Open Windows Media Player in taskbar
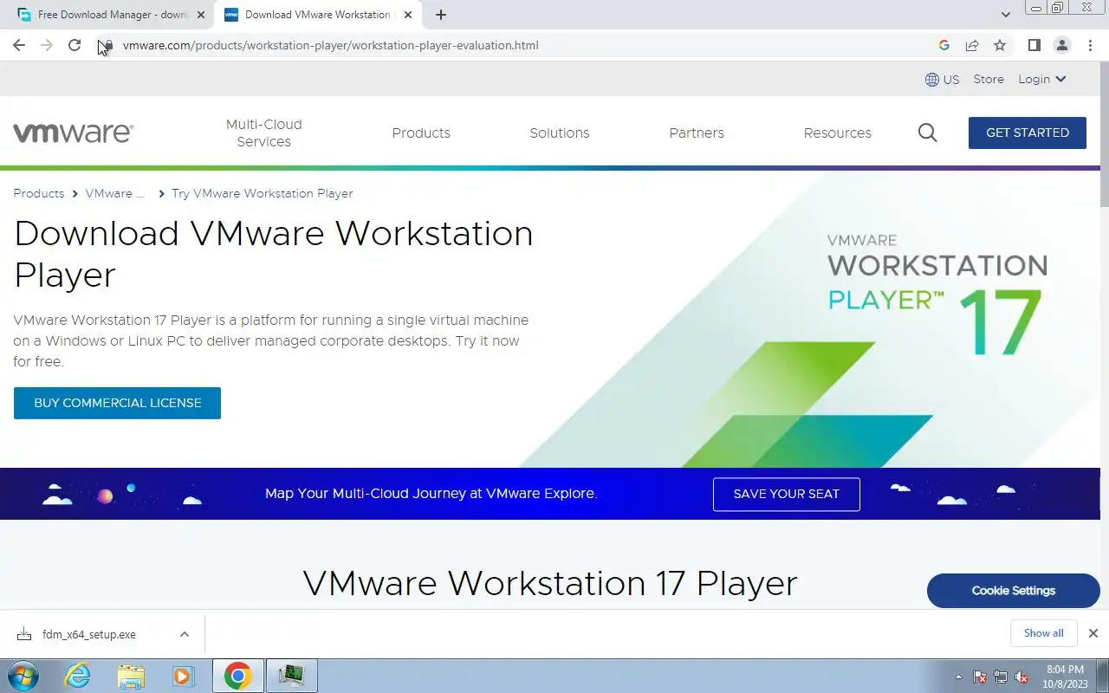Screen dimensions: 1109x693 [183, 676]
